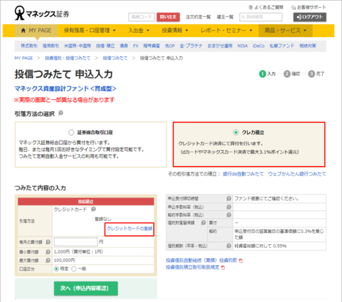This screenshot has height=302, width=342.
Task: Click help icon for 信託報酬
Action: (228, 246)
